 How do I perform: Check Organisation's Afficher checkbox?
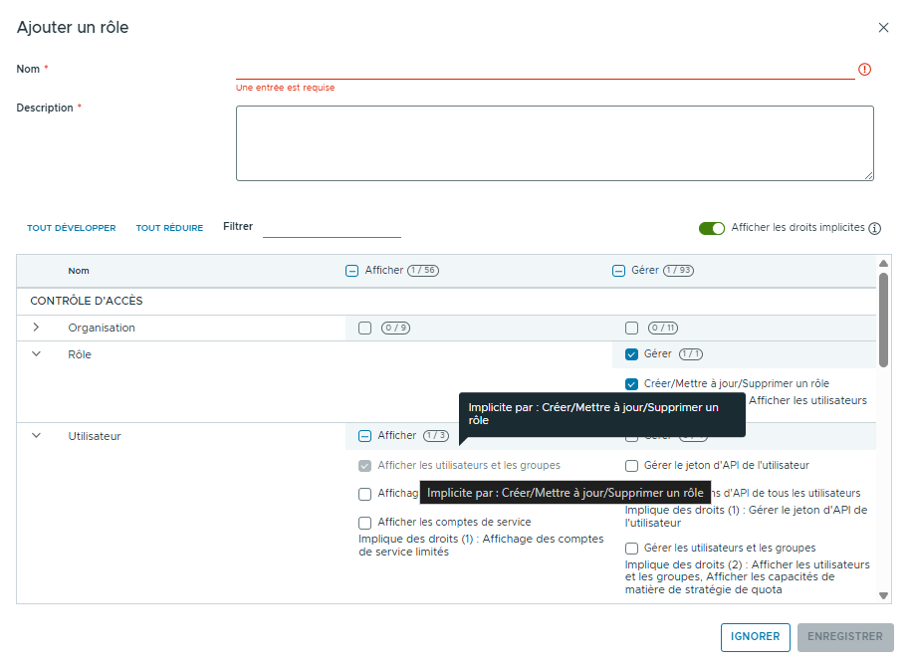click(364, 328)
